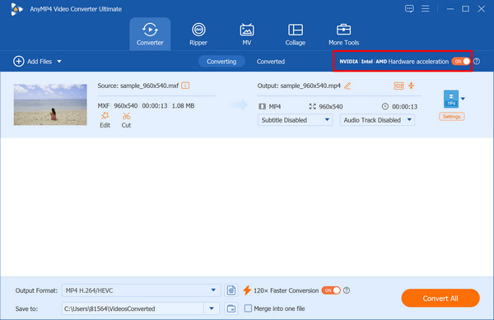Screen dimensions: 494x320
Task: Open the output folder icon
Action: click(x=231, y=308)
